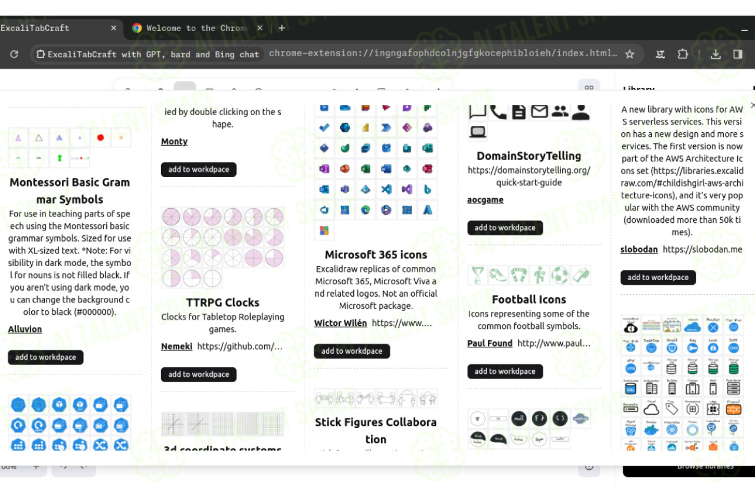The width and height of the screenshot is (755, 503).
Task: Add Montessori Basic Grammar Symbols to workspace
Action: point(46,357)
